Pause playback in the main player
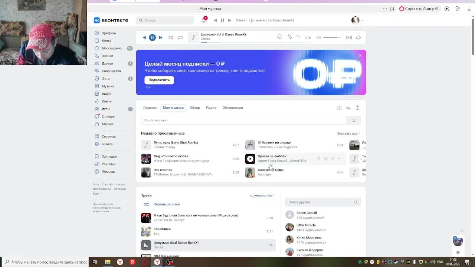475x267 pixels. (x=152, y=37)
